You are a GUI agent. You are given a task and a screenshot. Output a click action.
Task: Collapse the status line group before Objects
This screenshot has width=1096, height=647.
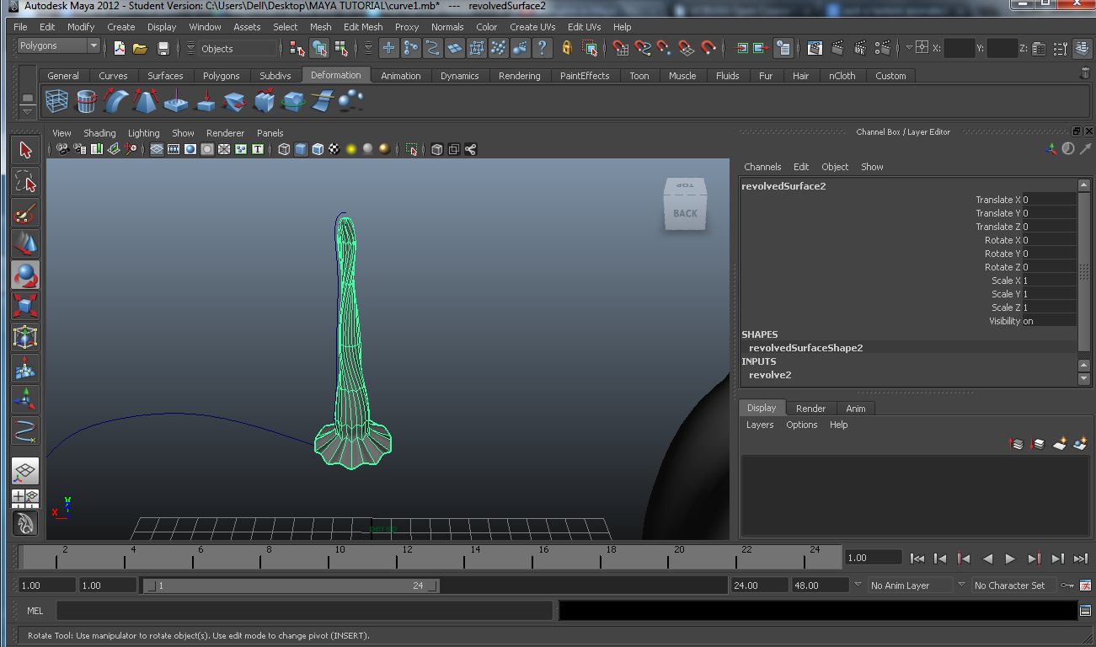(x=191, y=48)
